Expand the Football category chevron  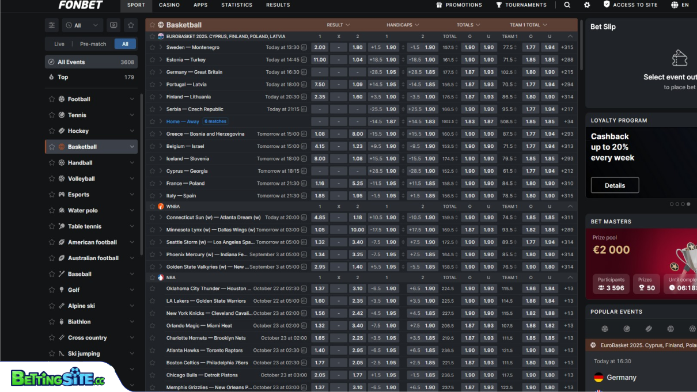[x=132, y=98]
